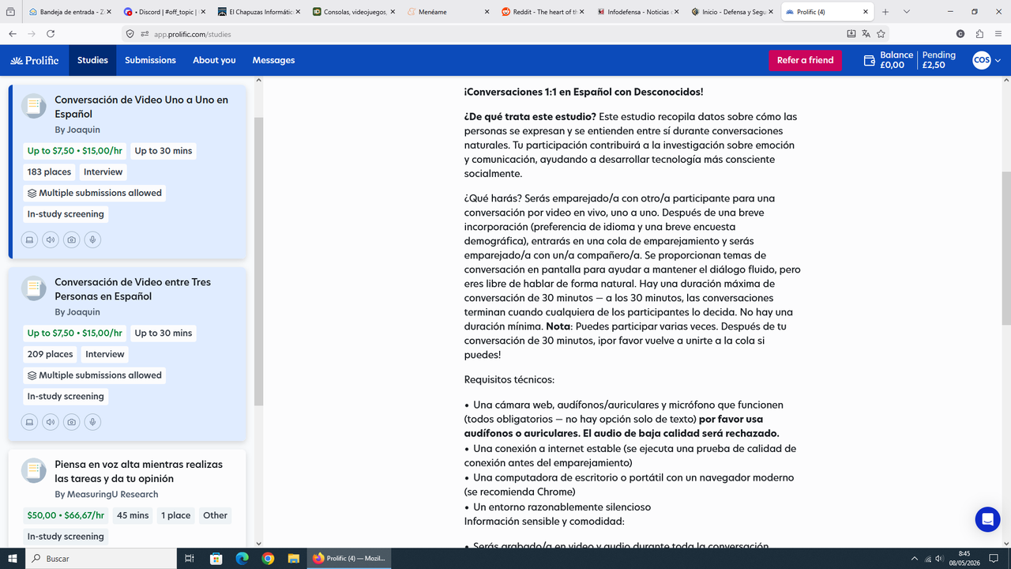This screenshot has height=569, width=1011.
Task: Click the thumbnail of the MeasuringU Research study
Action: (33, 471)
